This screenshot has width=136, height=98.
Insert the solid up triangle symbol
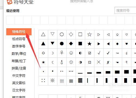click(43, 44)
